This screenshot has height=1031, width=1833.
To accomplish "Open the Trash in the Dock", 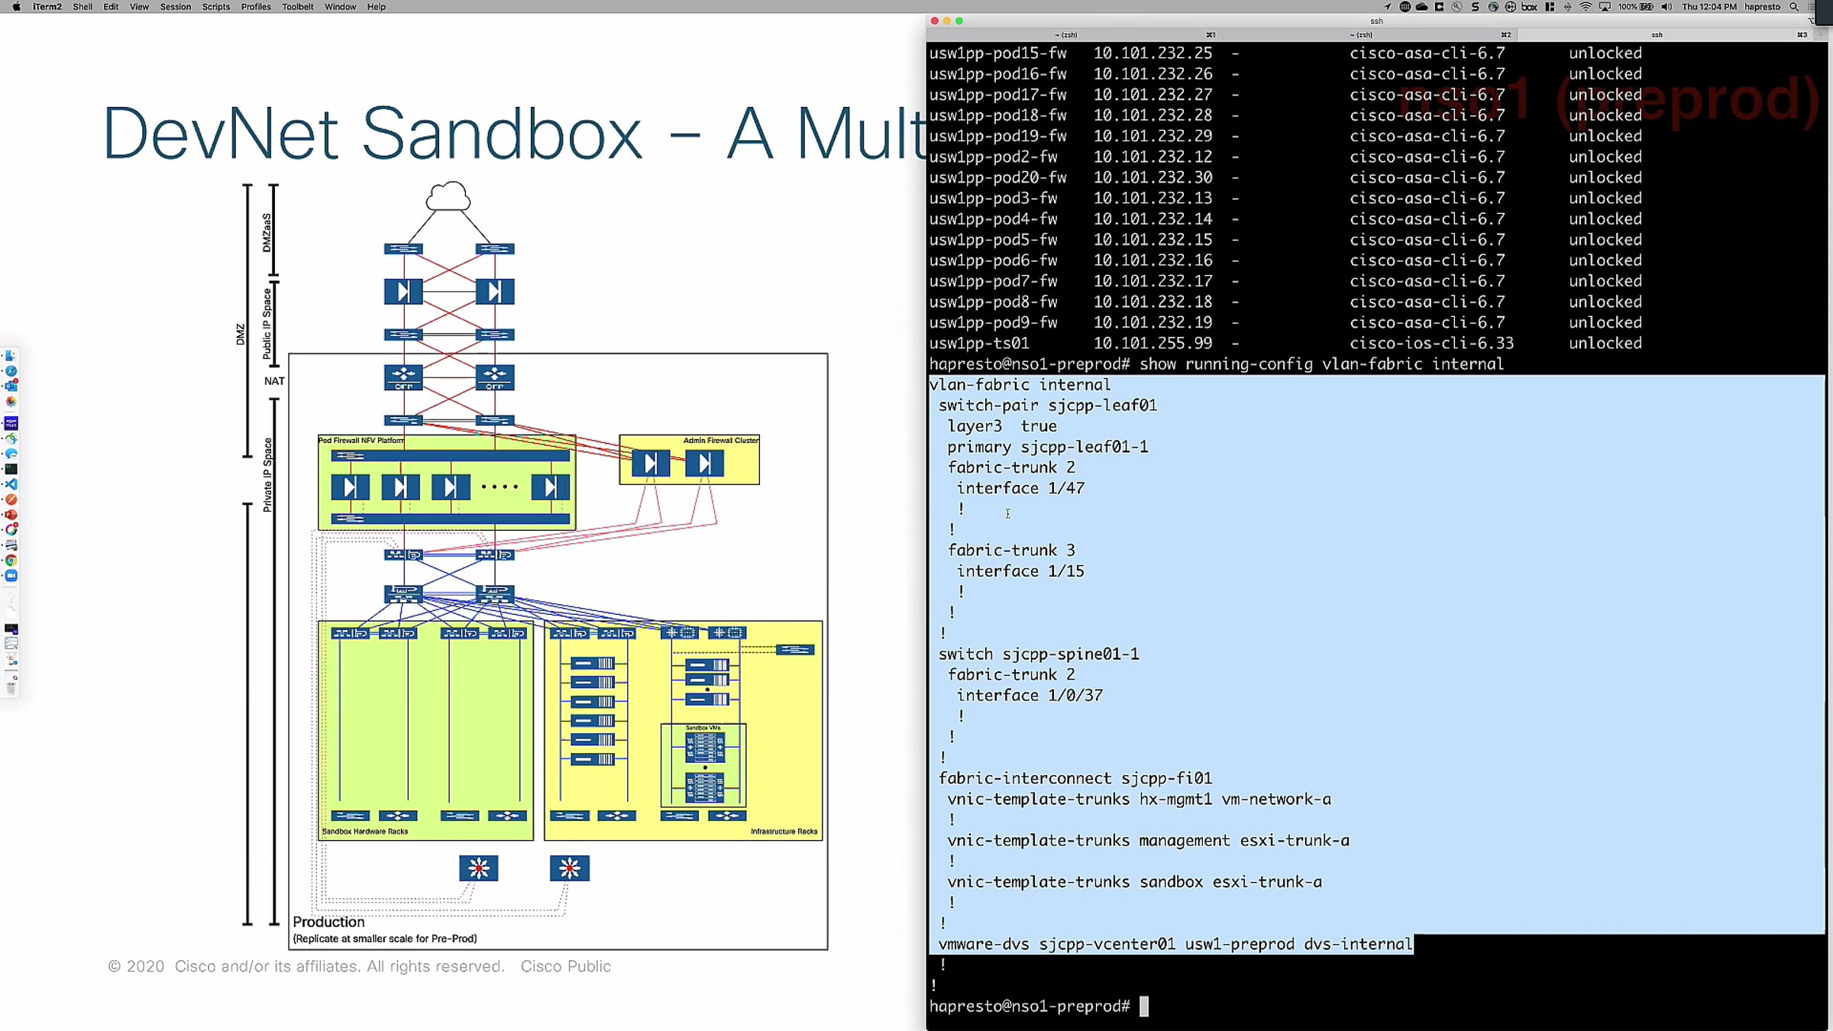I will pos(11,688).
